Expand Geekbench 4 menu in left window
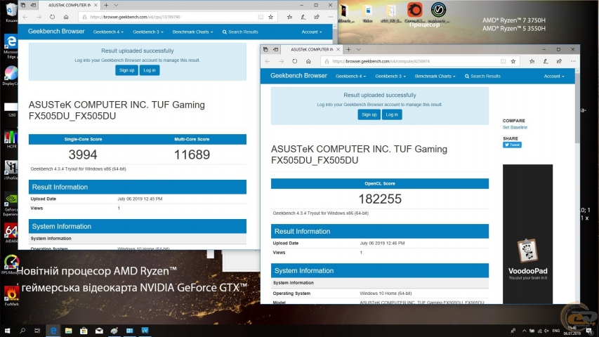The width and height of the screenshot is (599, 337). click(x=108, y=32)
